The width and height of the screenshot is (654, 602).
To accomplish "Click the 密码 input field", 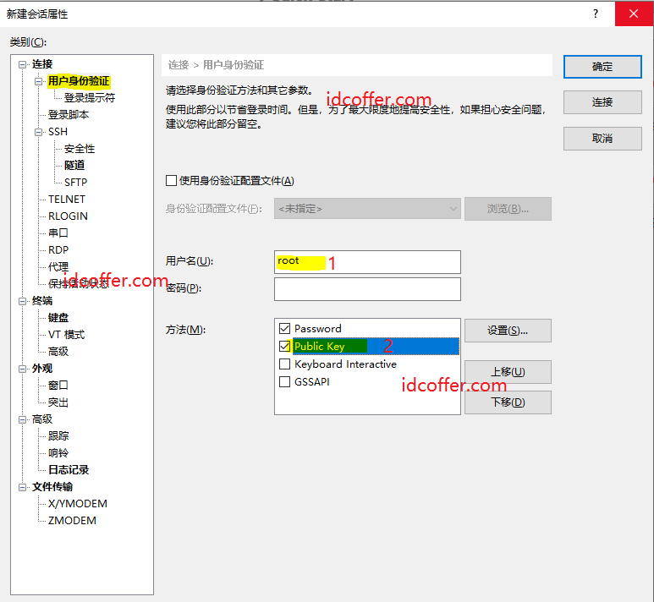I will click(367, 289).
